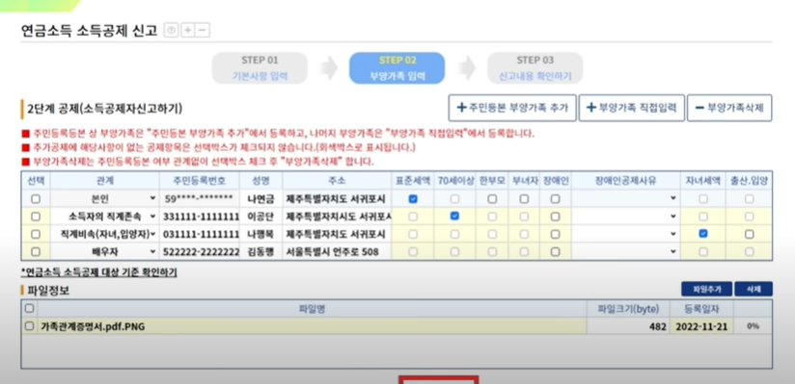The width and height of the screenshot is (795, 384).
Task: Open the 본인 relation dropdown
Action: coord(104,199)
